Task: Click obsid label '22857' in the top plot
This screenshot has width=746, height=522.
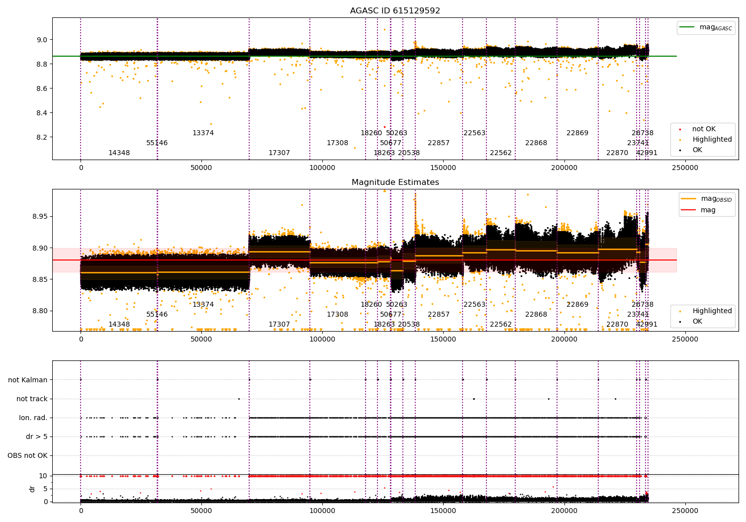Action: coord(439,143)
